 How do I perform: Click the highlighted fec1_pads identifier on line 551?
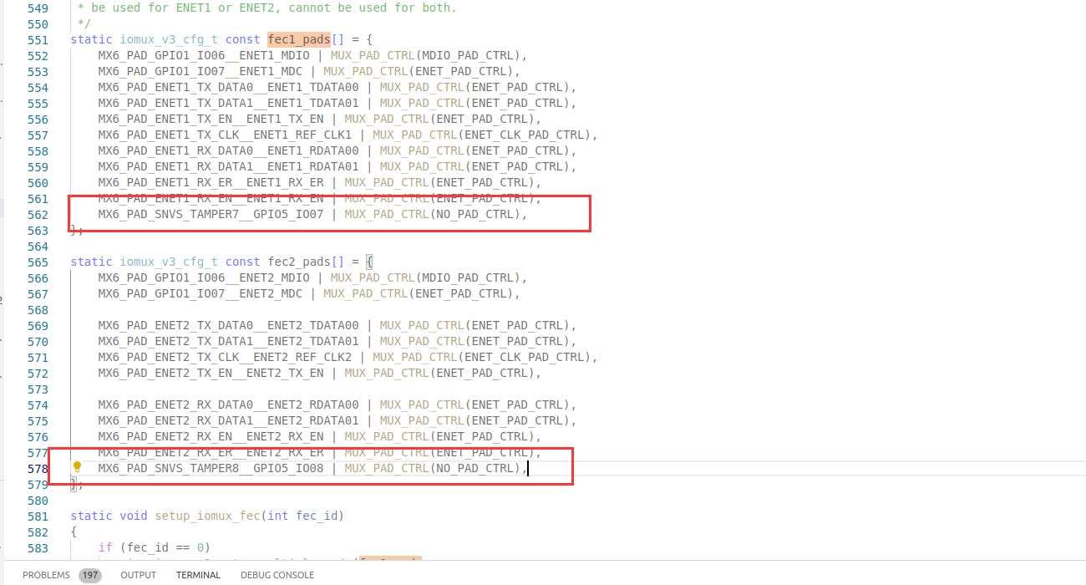point(299,40)
